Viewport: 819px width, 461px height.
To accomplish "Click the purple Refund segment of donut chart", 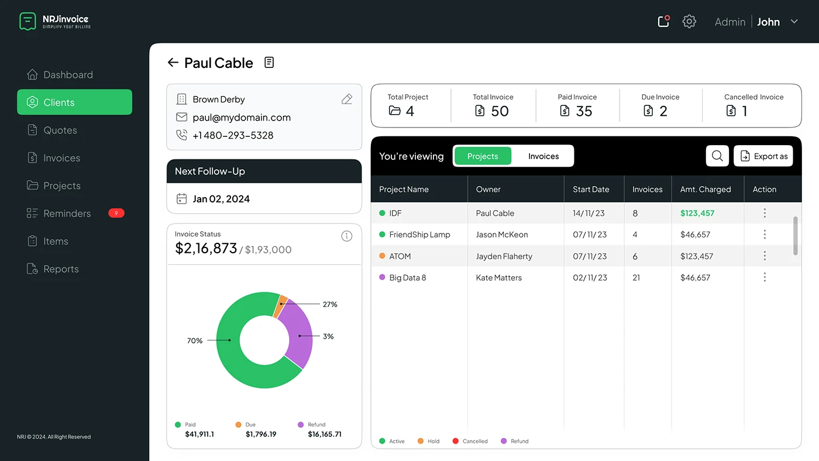I will point(300,336).
